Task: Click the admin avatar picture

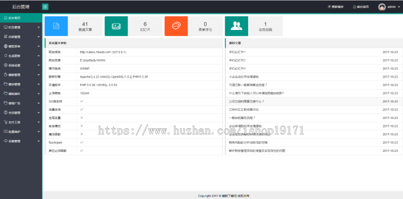Action: pyautogui.click(x=382, y=7)
